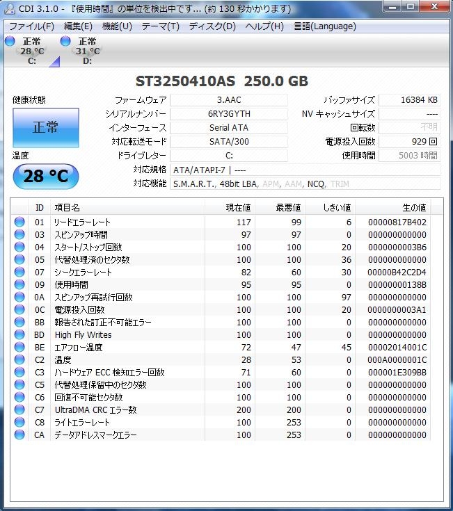Viewport: 453px width, 511px height.
Task: Open the 編集(E) menu
Action: pyautogui.click(x=78, y=26)
